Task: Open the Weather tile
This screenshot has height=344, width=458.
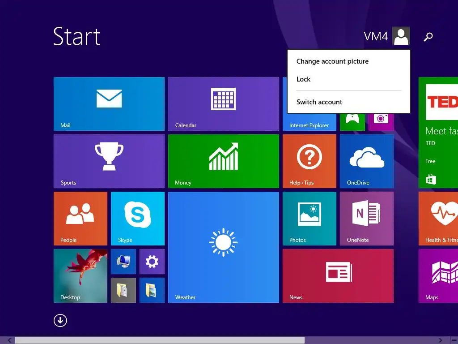Action: (x=224, y=247)
